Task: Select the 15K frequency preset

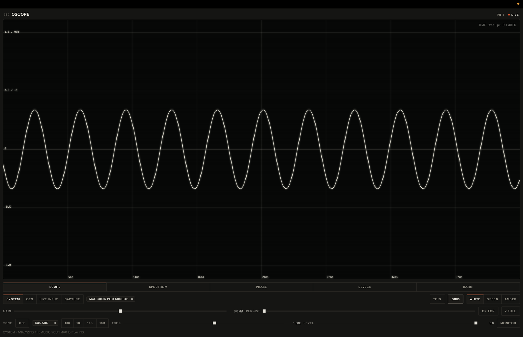Action: point(102,323)
